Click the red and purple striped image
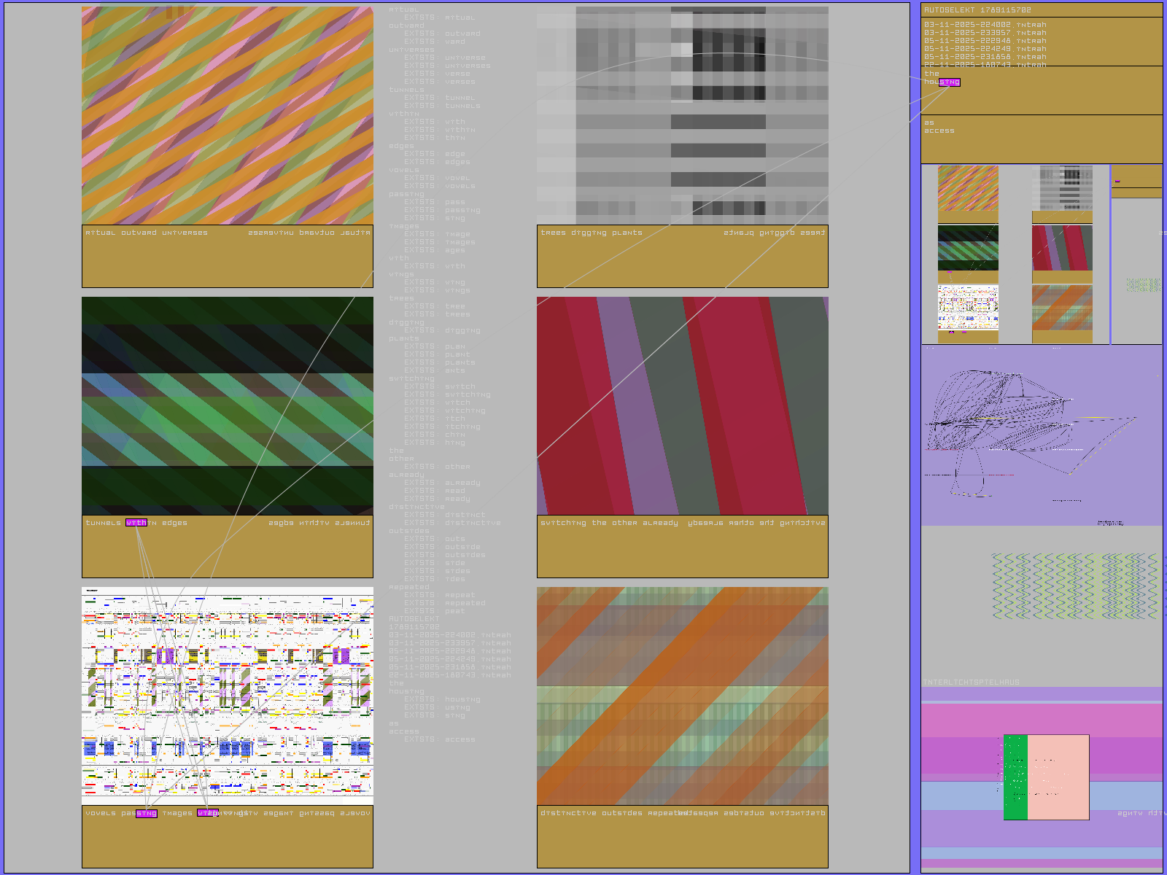1167x875 pixels. [x=682, y=405]
